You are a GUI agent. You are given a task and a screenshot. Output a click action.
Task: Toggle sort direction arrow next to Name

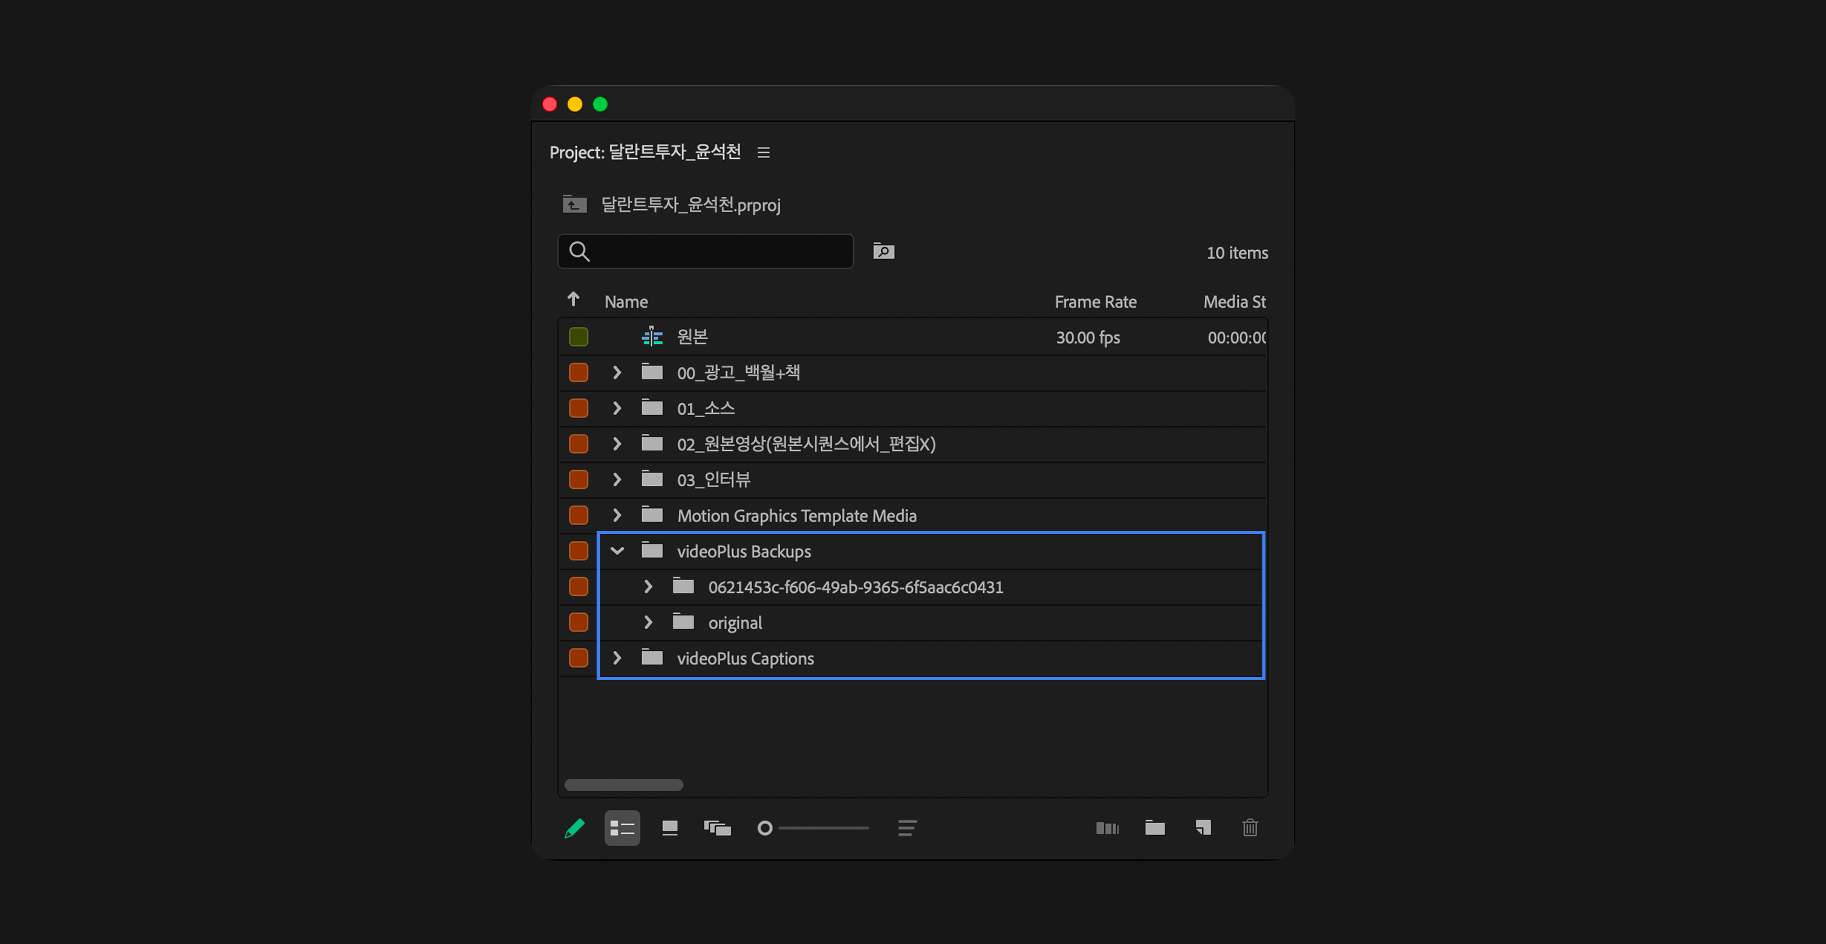point(574,299)
